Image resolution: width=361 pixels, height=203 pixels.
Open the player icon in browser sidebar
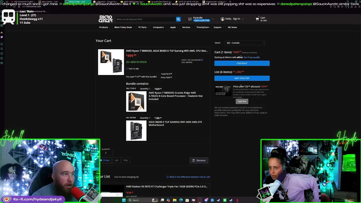[2, 44]
